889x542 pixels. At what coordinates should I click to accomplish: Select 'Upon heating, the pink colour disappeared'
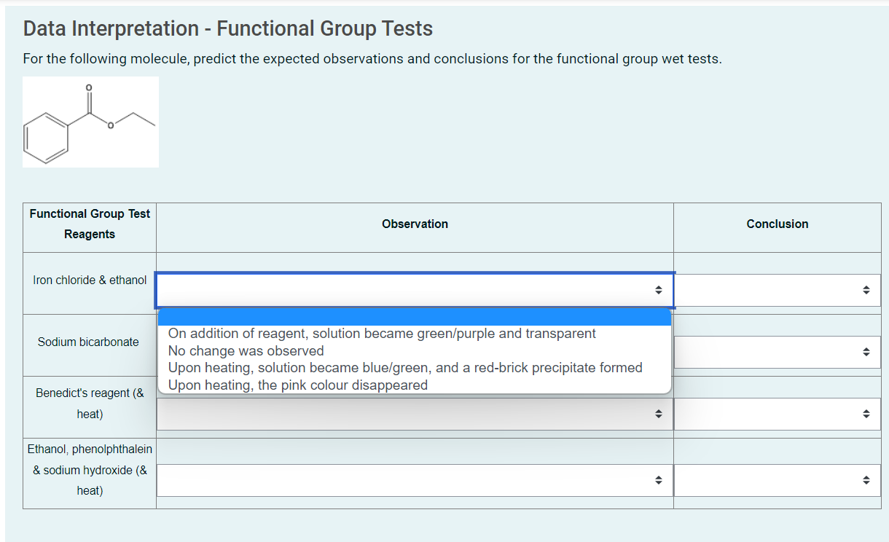[x=298, y=385]
